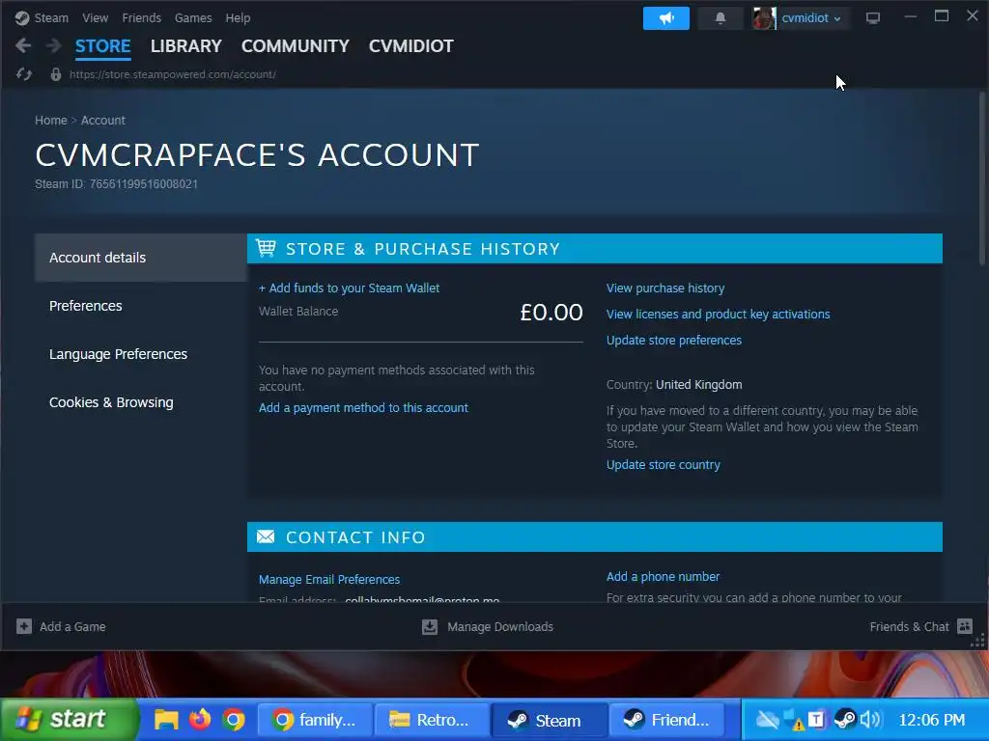
Task: Switch to the STORE tab
Action: (102, 46)
